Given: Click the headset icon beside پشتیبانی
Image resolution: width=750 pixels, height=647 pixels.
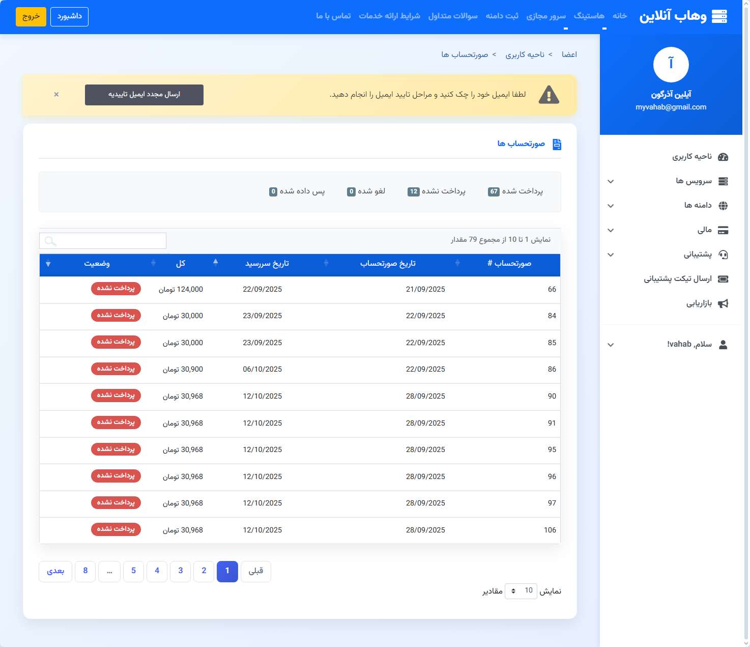Looking at the screenshot, I should (723, 255).
